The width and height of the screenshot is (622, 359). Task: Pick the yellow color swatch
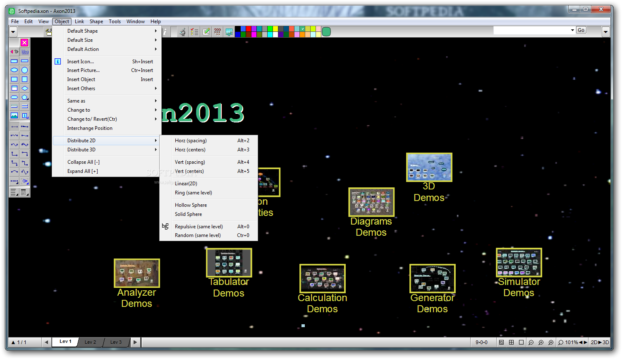275,29
